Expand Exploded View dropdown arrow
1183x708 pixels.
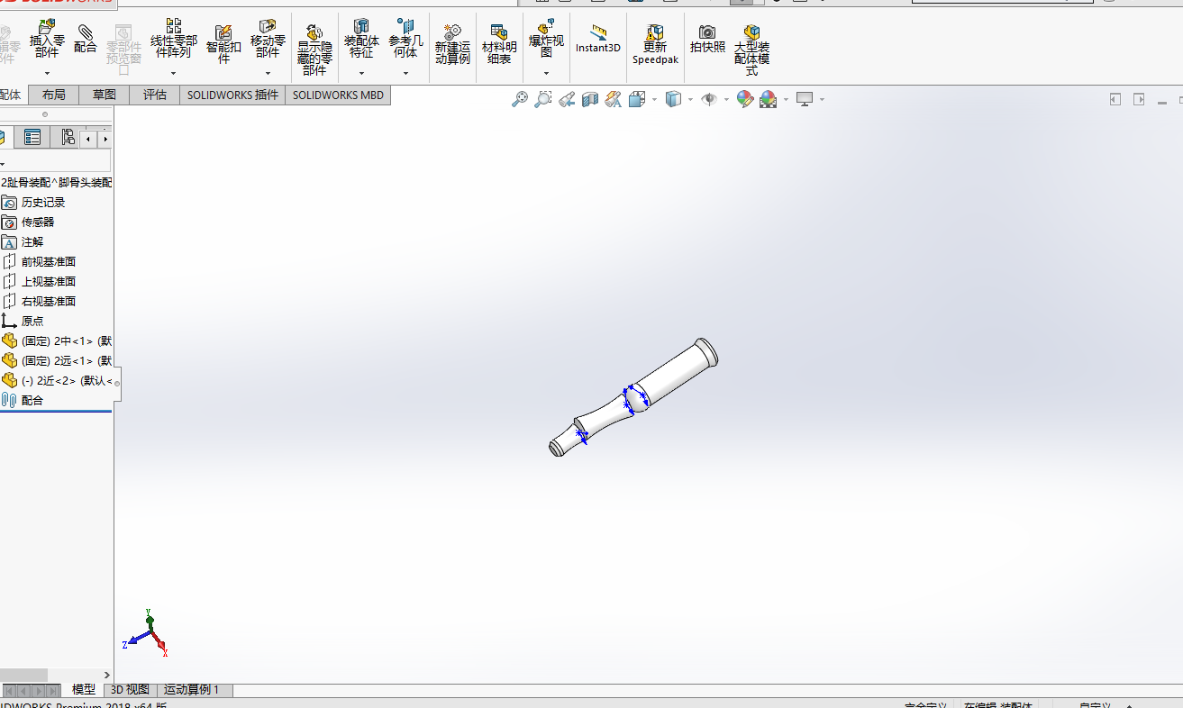coord(546,73)
